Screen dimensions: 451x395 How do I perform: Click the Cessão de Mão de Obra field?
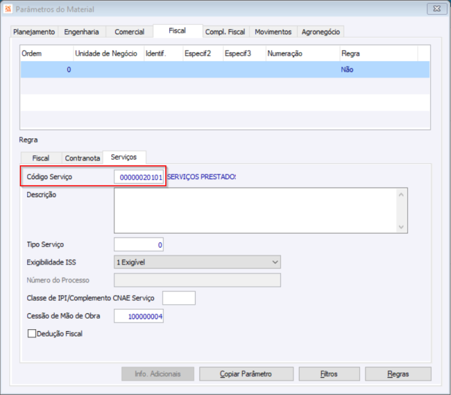tap(139, 316)
